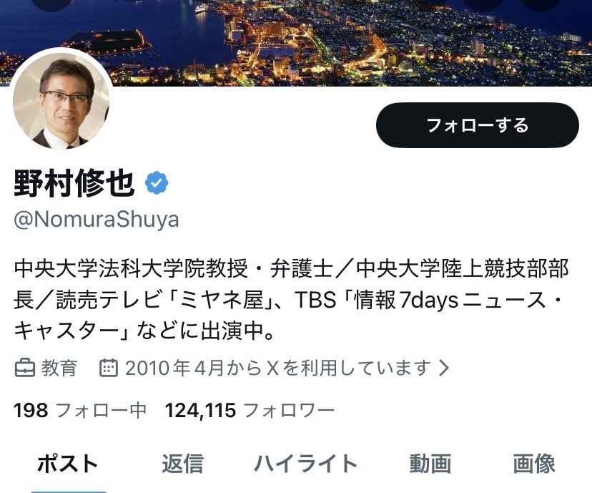Show the 画像 tab

click(x=534, y=464)
